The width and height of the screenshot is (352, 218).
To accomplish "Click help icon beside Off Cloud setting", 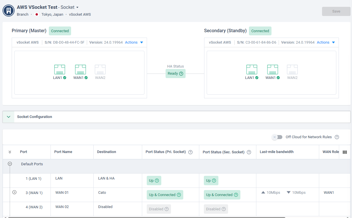I will coord(337,137).
